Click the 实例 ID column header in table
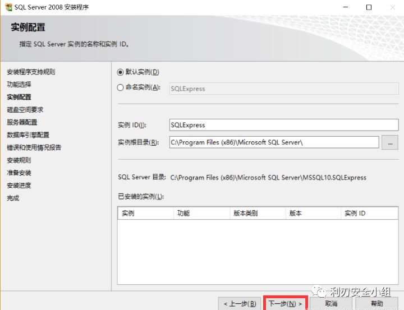This screenshot has height=310, width=404. [369, 214]
